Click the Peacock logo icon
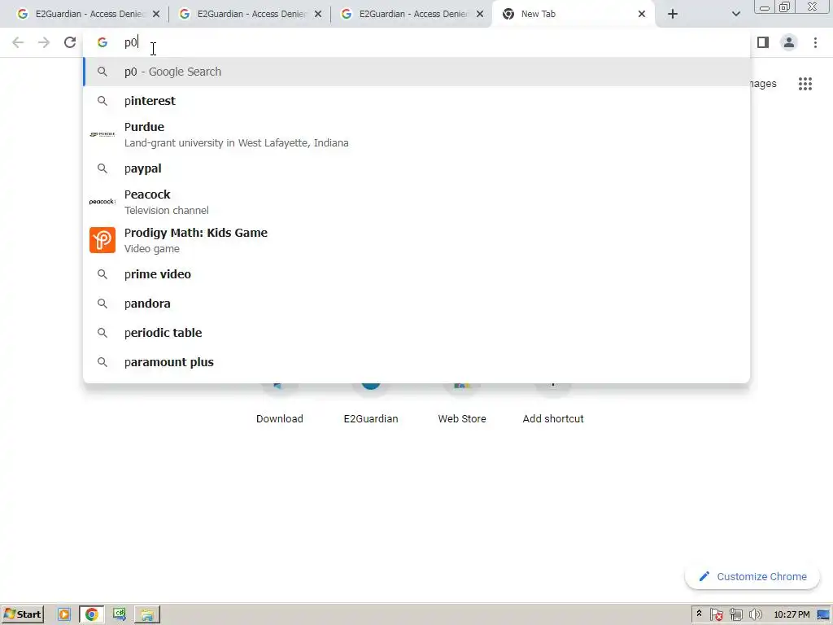Image resolution: width=833 pixels, height=625 pixels. pos(102,202)
